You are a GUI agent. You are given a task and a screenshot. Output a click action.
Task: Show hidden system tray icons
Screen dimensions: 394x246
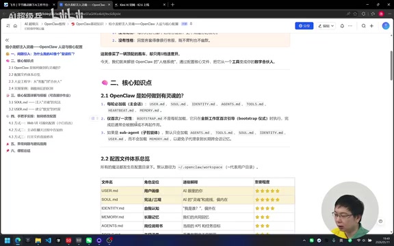(x=304, y=241)
